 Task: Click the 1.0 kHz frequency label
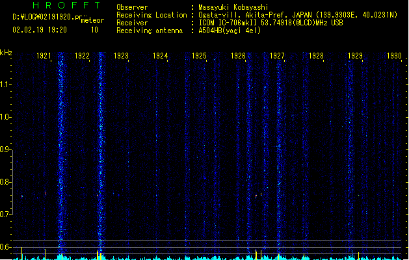click(x=5, y=117)
